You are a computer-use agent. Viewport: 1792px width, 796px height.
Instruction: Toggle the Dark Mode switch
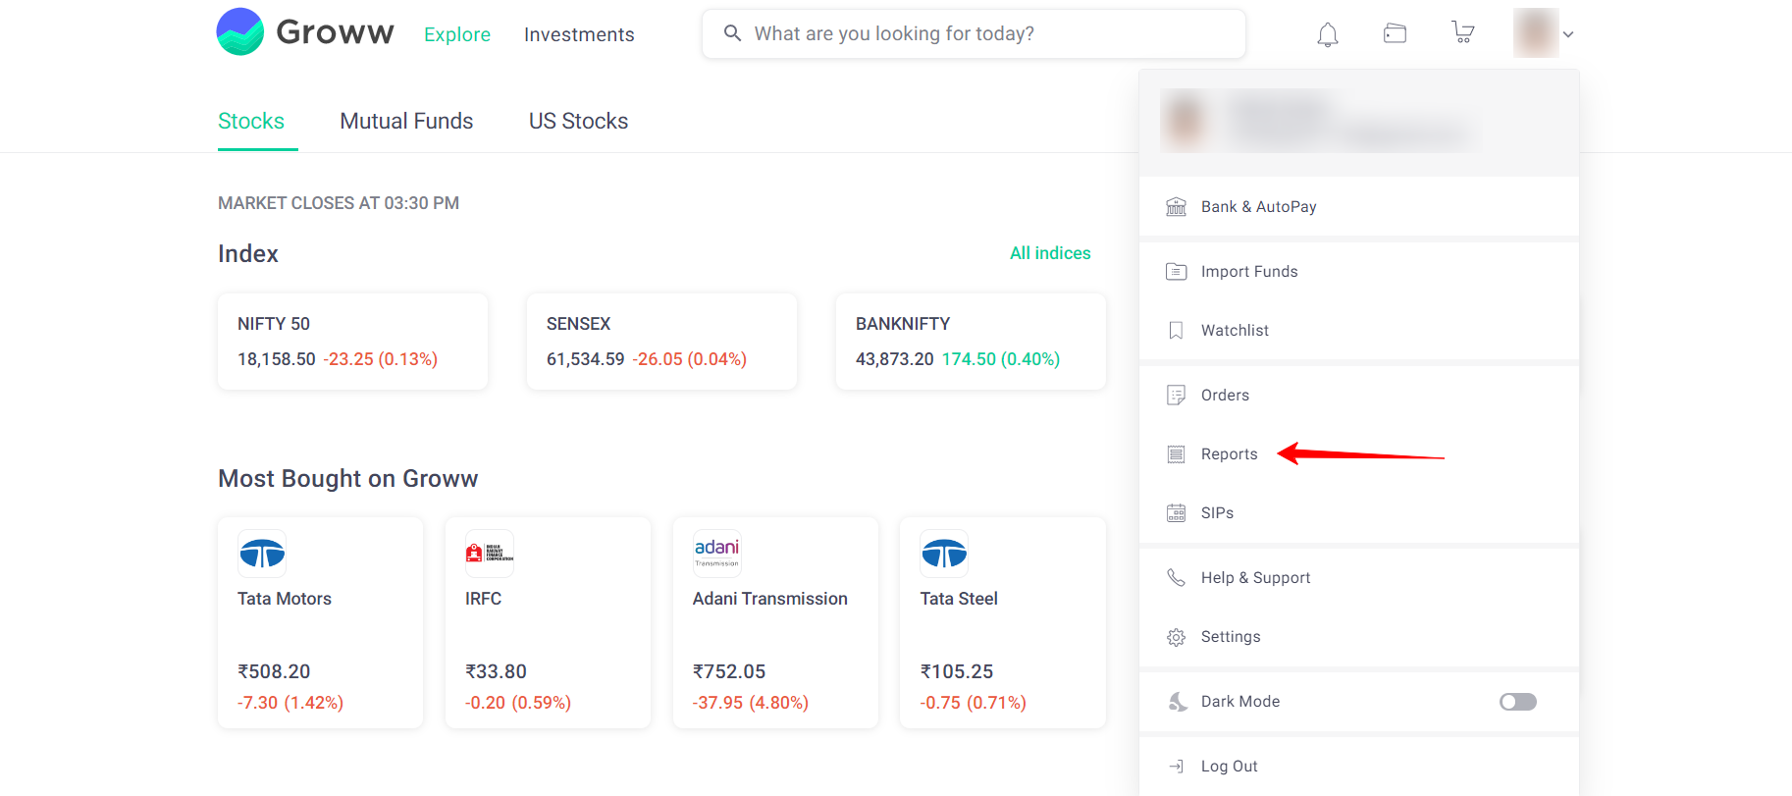tap(1517, 702)
